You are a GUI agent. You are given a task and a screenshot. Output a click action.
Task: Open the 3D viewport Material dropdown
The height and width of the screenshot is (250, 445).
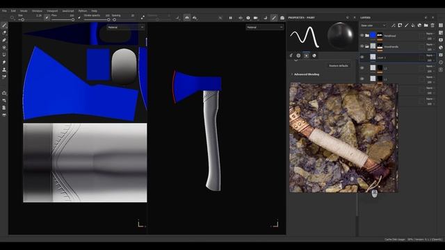[264, 27]
